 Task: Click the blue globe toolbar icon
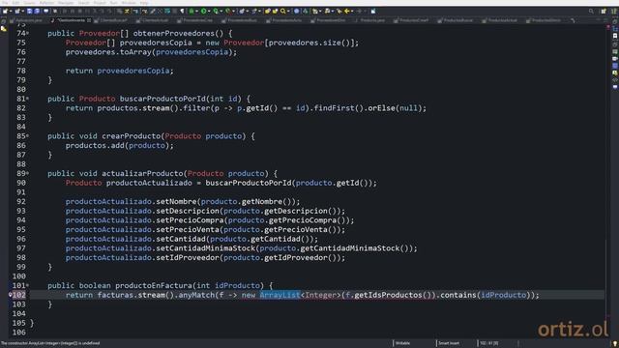(x=297, y=11)
